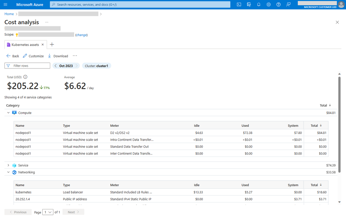
Task: Click Customize with the pencil icon
Action: click(33, 56)
